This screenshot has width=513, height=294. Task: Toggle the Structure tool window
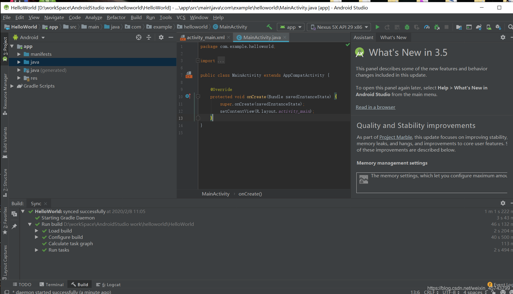(5, 183)
